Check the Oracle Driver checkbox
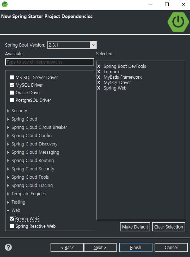 [x=12, y=93]
